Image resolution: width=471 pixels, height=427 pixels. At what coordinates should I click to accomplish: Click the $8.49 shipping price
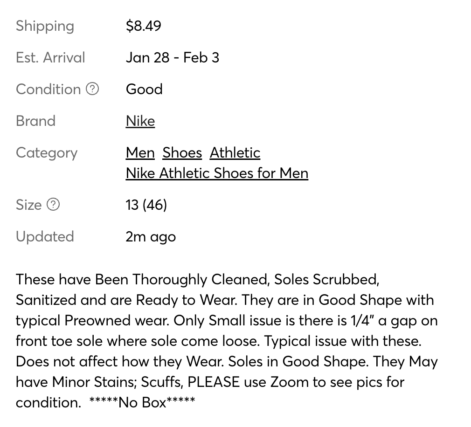[x=143, y=26]
